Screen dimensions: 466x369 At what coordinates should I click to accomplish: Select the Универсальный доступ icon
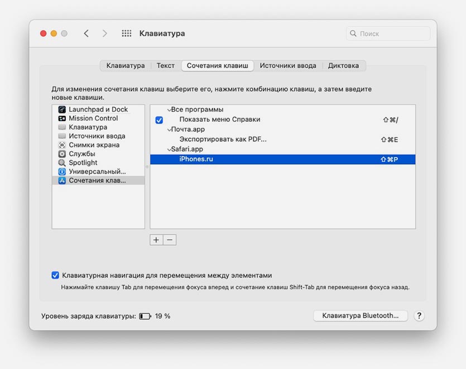62,171
